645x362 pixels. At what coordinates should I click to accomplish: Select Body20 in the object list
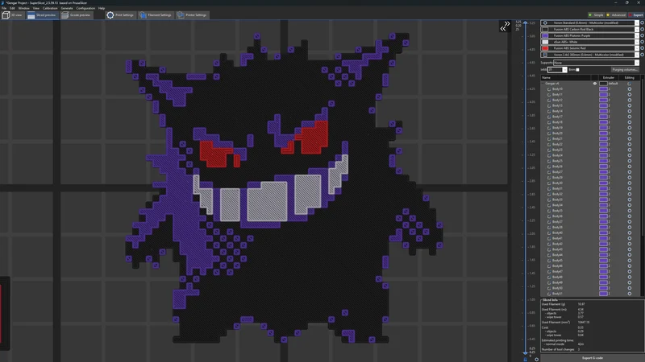[557, 134]
